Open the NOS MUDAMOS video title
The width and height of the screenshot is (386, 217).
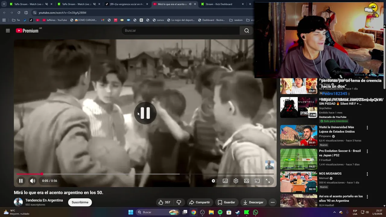(330, 174)
